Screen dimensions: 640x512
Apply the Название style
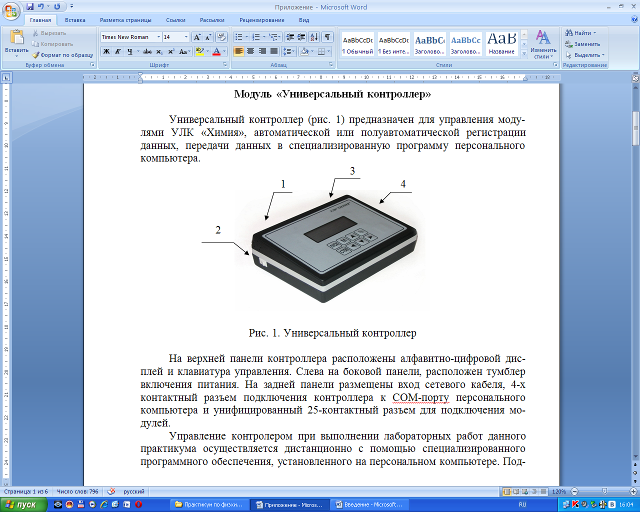[x=502, y=44]
